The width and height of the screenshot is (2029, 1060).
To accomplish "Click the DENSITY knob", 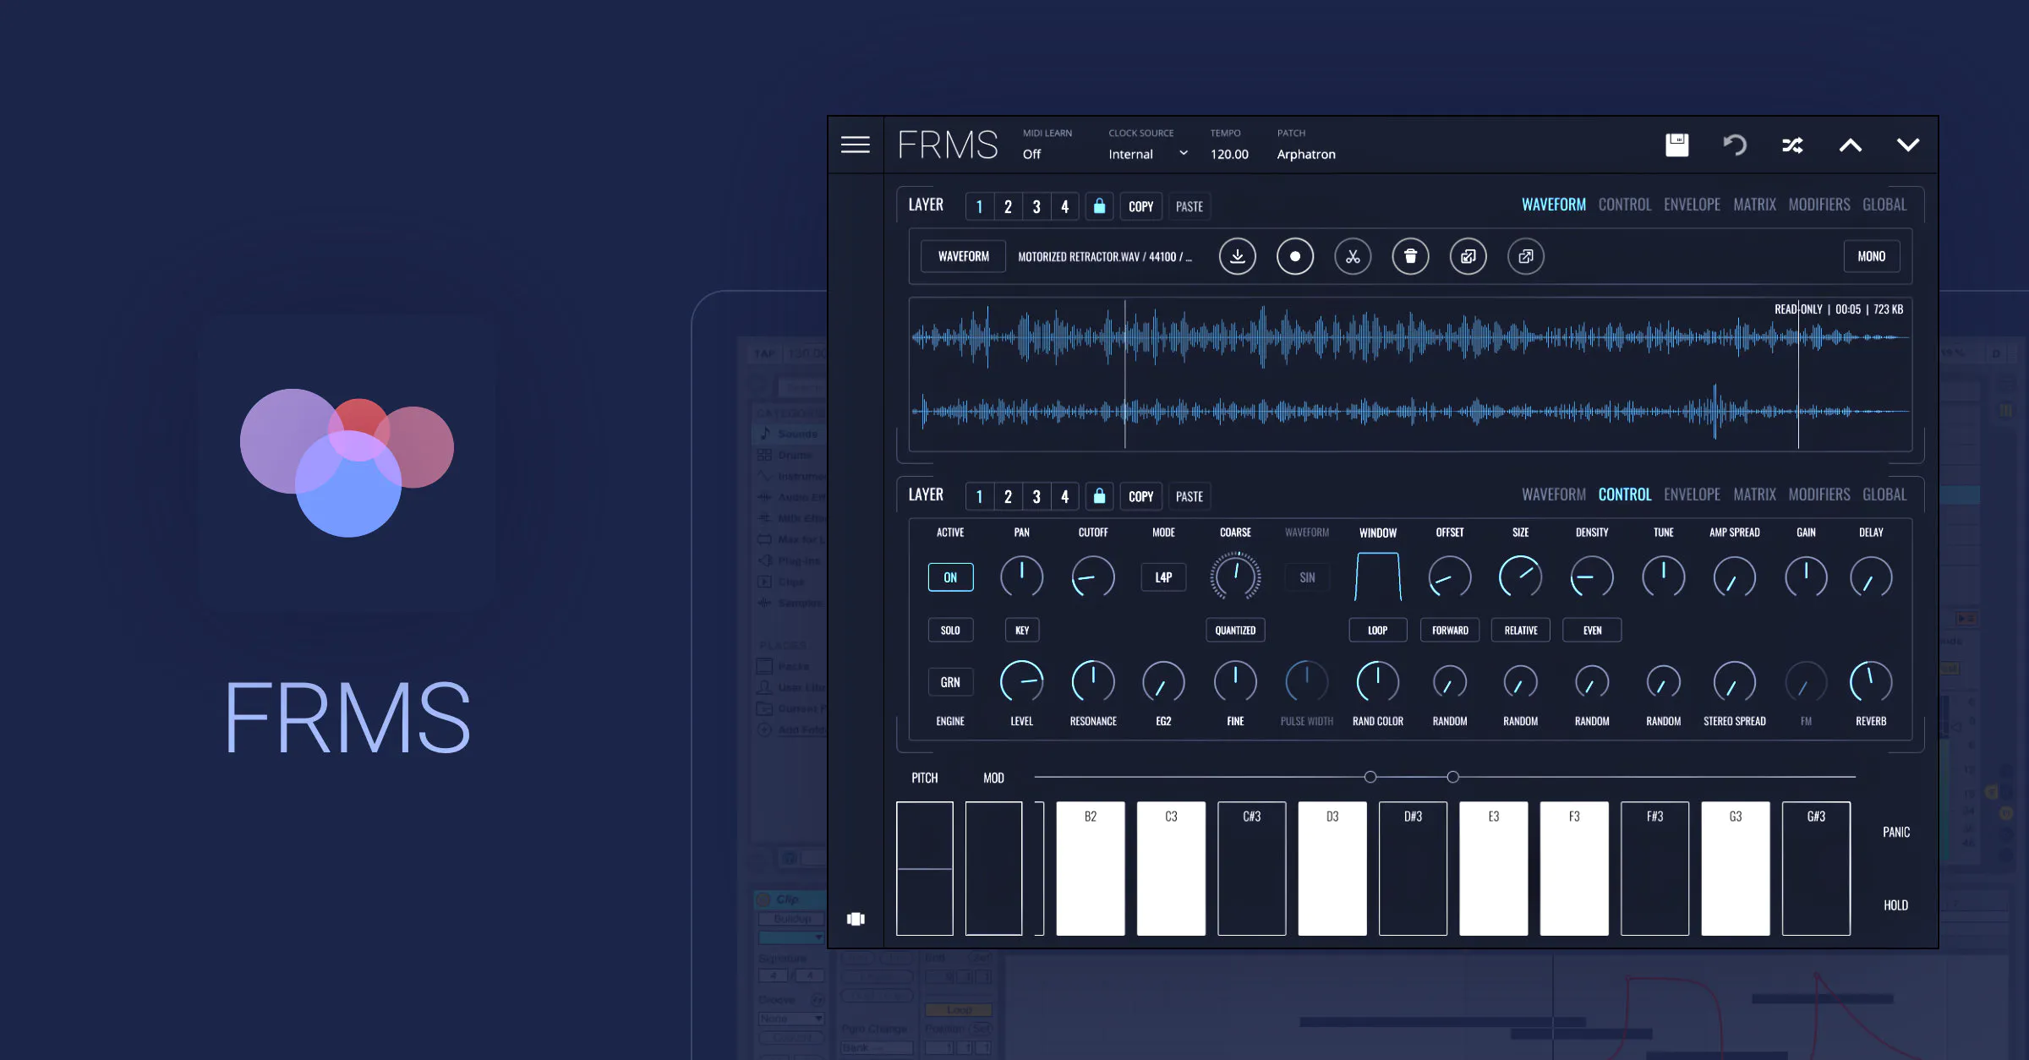I will pos(1592,577).
